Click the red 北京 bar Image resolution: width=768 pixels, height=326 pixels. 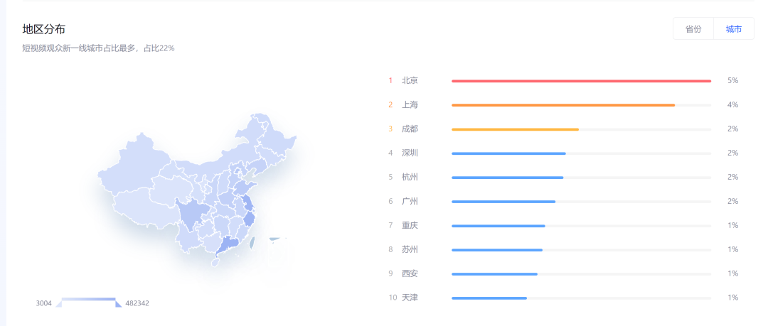point(581,81)
